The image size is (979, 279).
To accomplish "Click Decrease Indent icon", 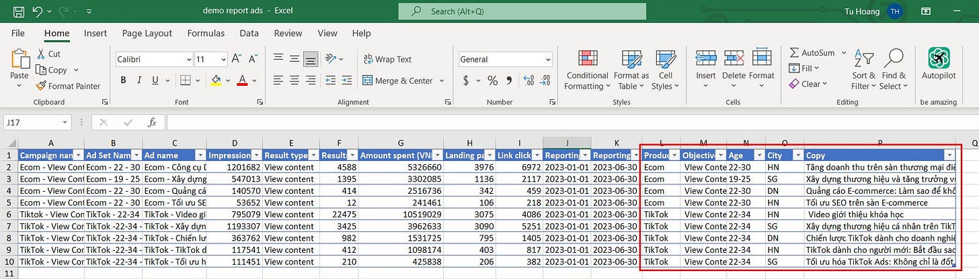I will click(x=331, y=80).
